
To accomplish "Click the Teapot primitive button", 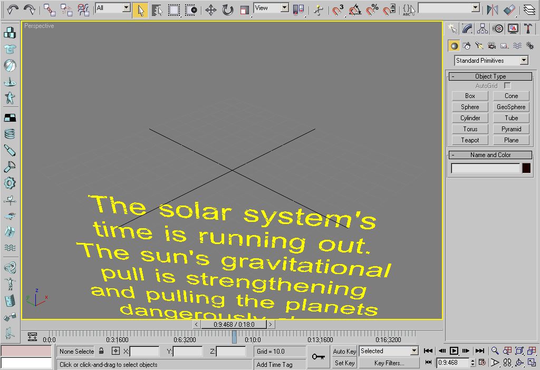I will 470,140.
